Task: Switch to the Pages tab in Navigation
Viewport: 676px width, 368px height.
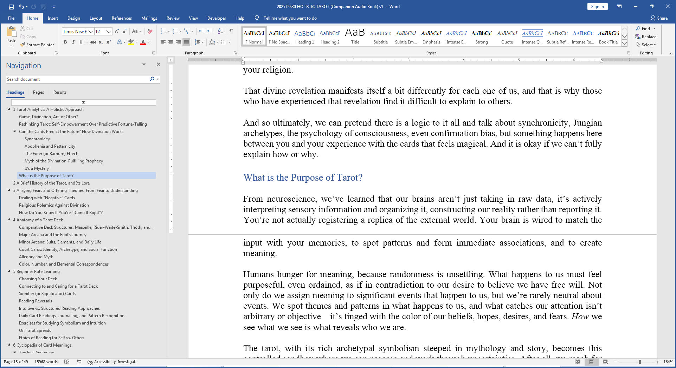Action: click(38, 92)
